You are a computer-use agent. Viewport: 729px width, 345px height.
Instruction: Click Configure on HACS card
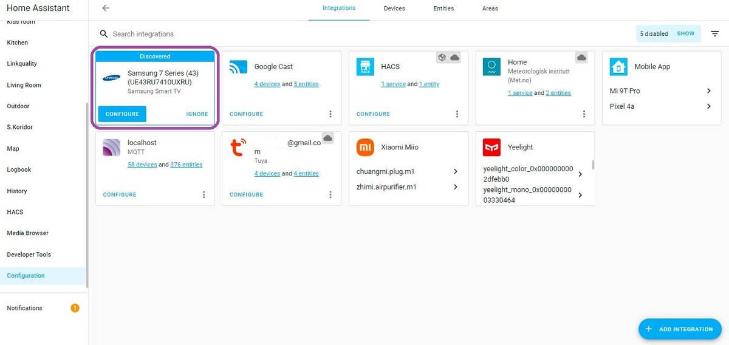(373, 114)
